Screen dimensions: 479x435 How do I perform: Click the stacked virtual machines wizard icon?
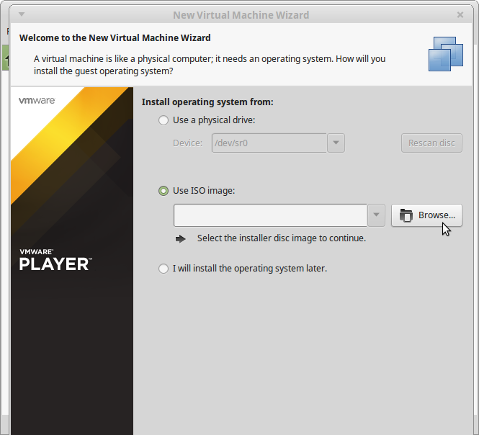coord(446,54)
